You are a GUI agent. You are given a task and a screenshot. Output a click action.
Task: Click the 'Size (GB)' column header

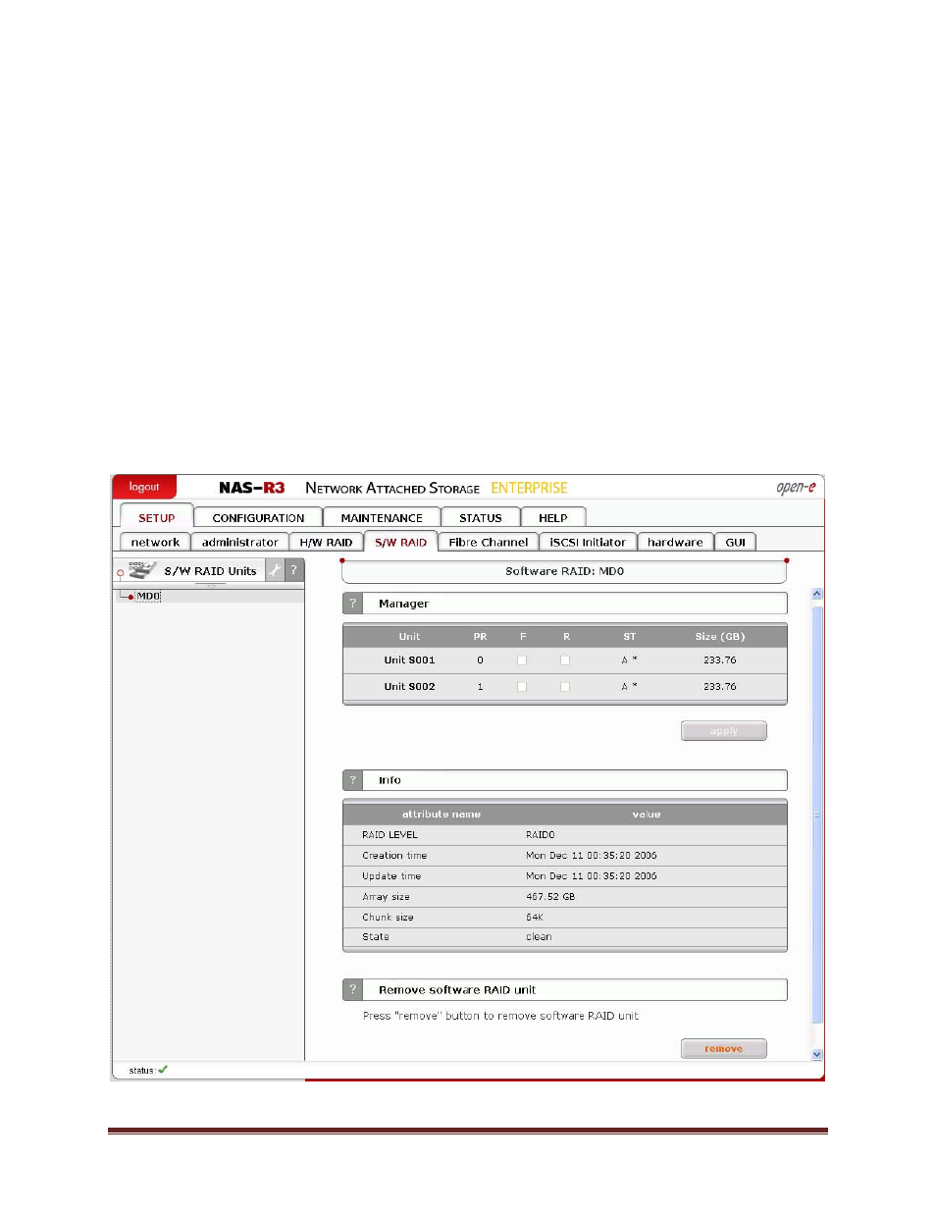pos(720,637)
